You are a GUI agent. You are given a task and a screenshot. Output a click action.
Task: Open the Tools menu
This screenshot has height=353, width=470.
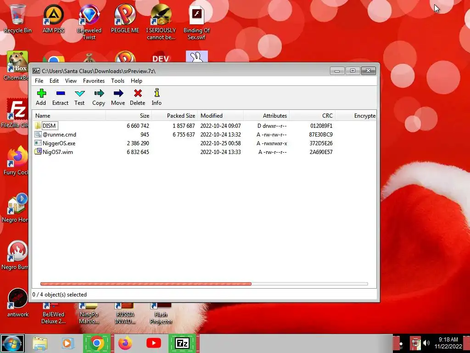tap(117, 81)
